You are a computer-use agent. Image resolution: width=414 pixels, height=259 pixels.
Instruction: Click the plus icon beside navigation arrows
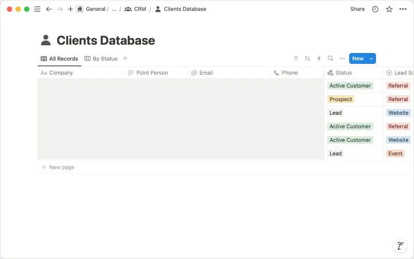click(x=70, y=9)
